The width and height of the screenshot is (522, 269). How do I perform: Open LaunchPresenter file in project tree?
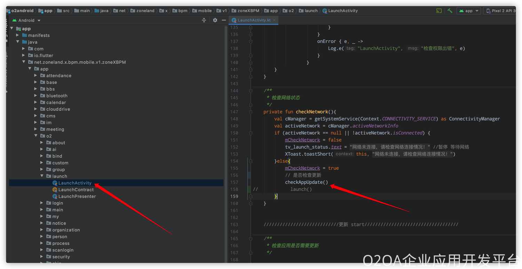pyautogui.click(x=77, y=196)
